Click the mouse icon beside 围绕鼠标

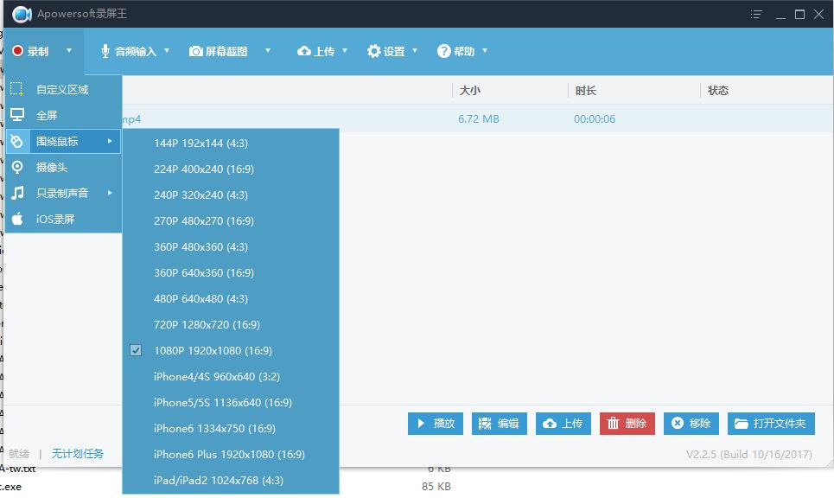(x=17, y=141)
